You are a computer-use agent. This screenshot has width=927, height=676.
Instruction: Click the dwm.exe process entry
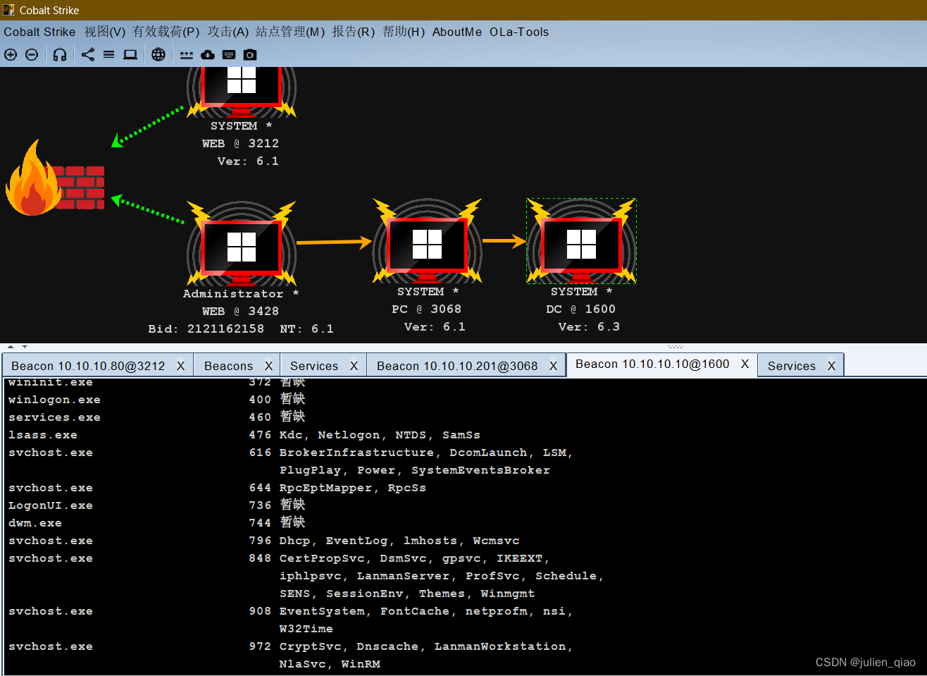click(35, 523)
